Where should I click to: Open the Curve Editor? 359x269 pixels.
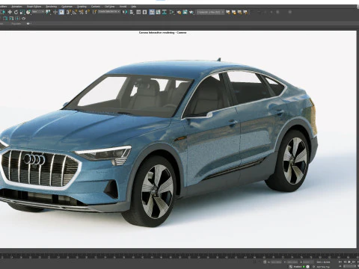tap(158, 12)
